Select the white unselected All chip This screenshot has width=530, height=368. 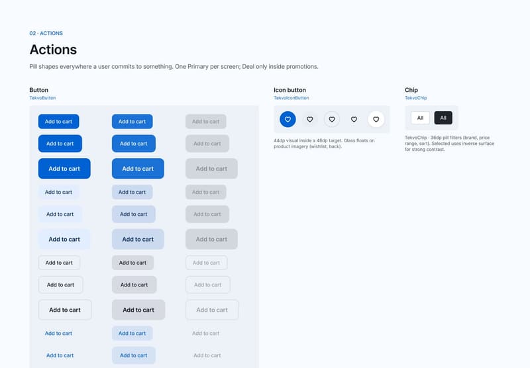[420, 118]
